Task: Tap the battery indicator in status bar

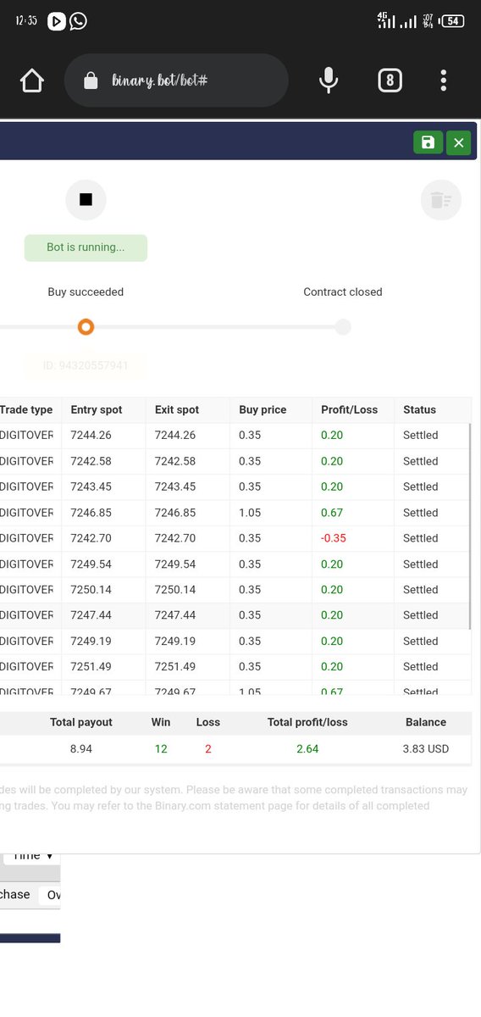Action: coord(453,21)
